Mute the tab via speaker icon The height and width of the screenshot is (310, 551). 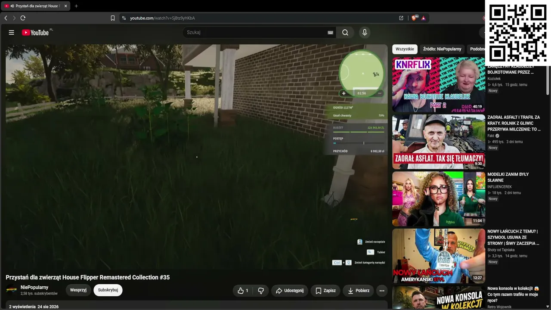(x=12, y=6)
